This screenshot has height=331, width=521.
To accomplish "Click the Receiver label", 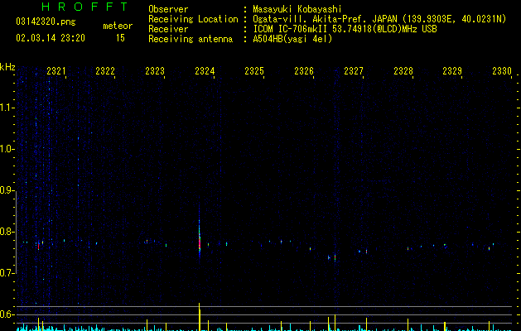I will pos(168,29).
